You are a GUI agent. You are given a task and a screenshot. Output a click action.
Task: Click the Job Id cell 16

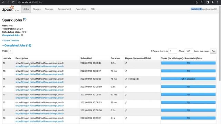click(x=4, y=71)
